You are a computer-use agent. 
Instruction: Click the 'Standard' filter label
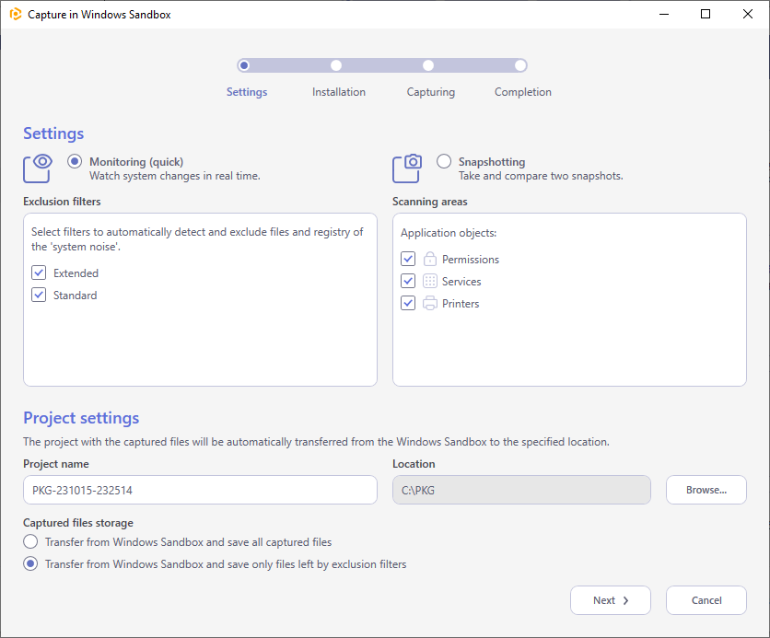(76, 295)
